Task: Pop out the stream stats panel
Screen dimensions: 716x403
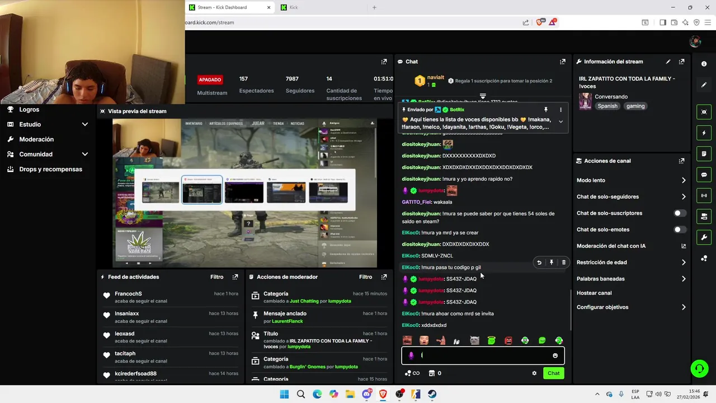Action: 384,62
